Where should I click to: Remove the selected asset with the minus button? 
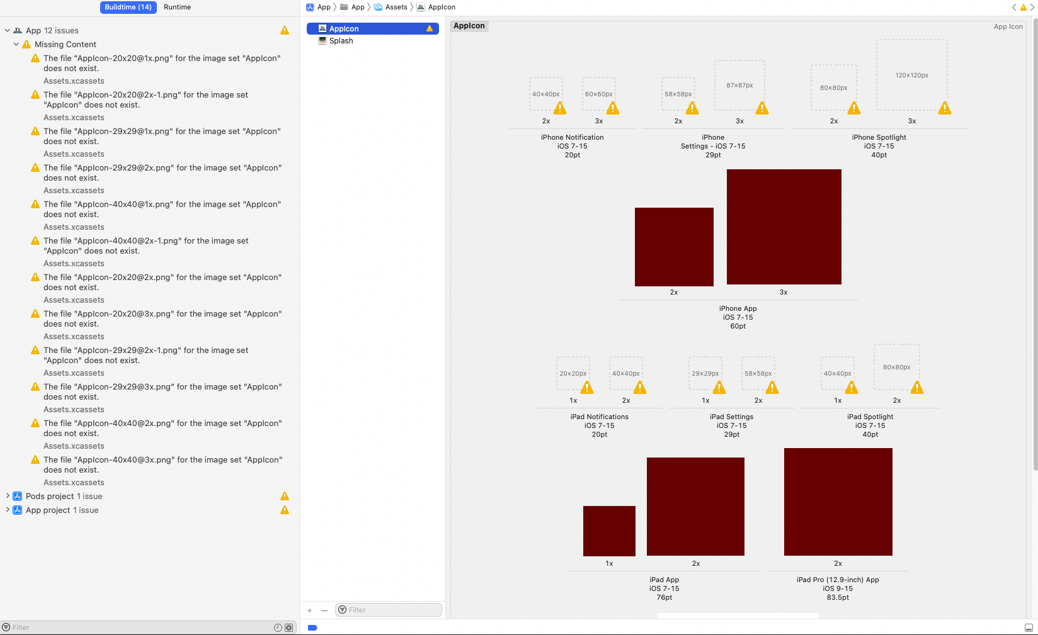click(324, 610)
